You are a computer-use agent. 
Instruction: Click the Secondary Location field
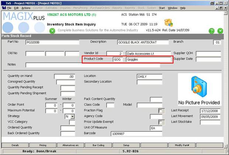[x=150, y=82]
